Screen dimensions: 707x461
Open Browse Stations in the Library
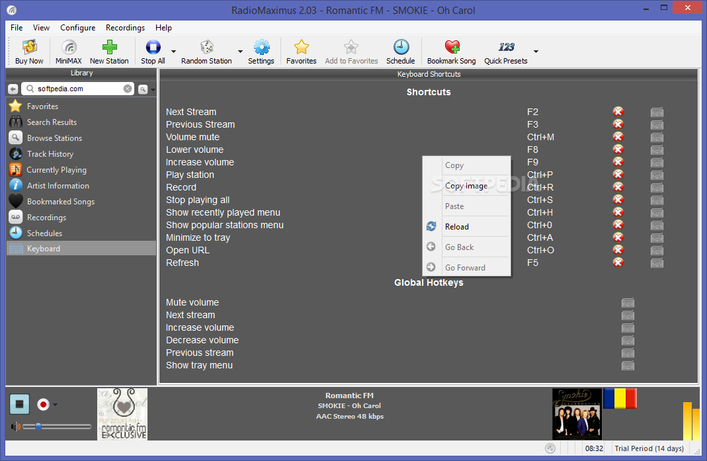coord(81,138)
